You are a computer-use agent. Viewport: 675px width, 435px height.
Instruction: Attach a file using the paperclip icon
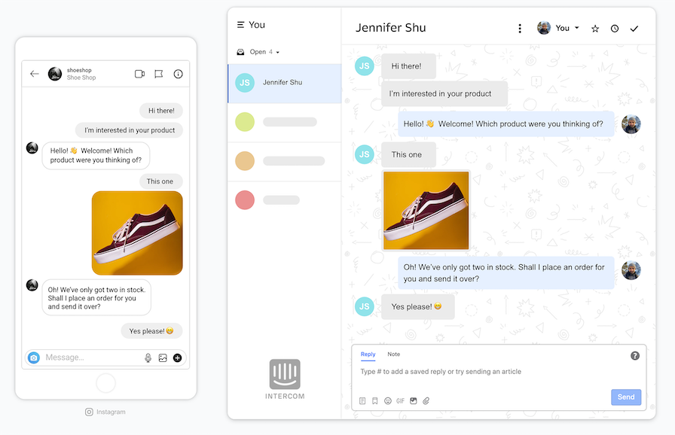[426, 400]
